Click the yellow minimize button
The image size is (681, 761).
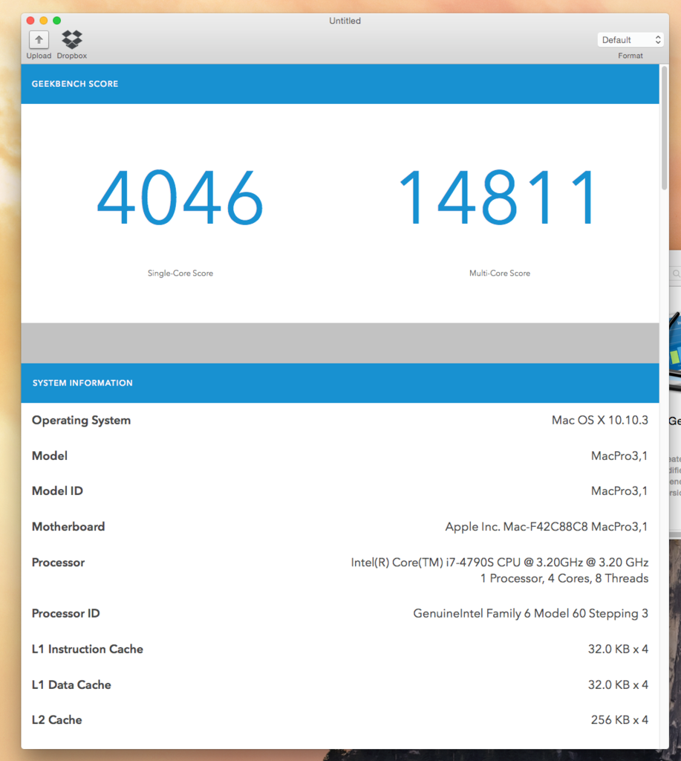[44, 20]
